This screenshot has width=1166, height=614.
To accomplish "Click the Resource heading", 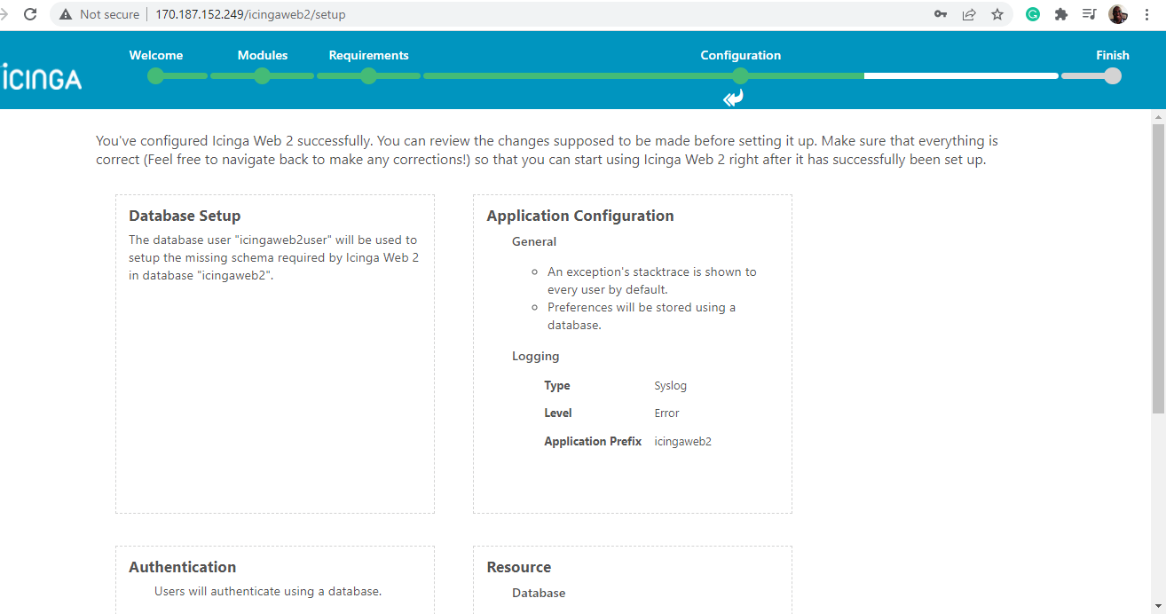I will coord(519,567).
